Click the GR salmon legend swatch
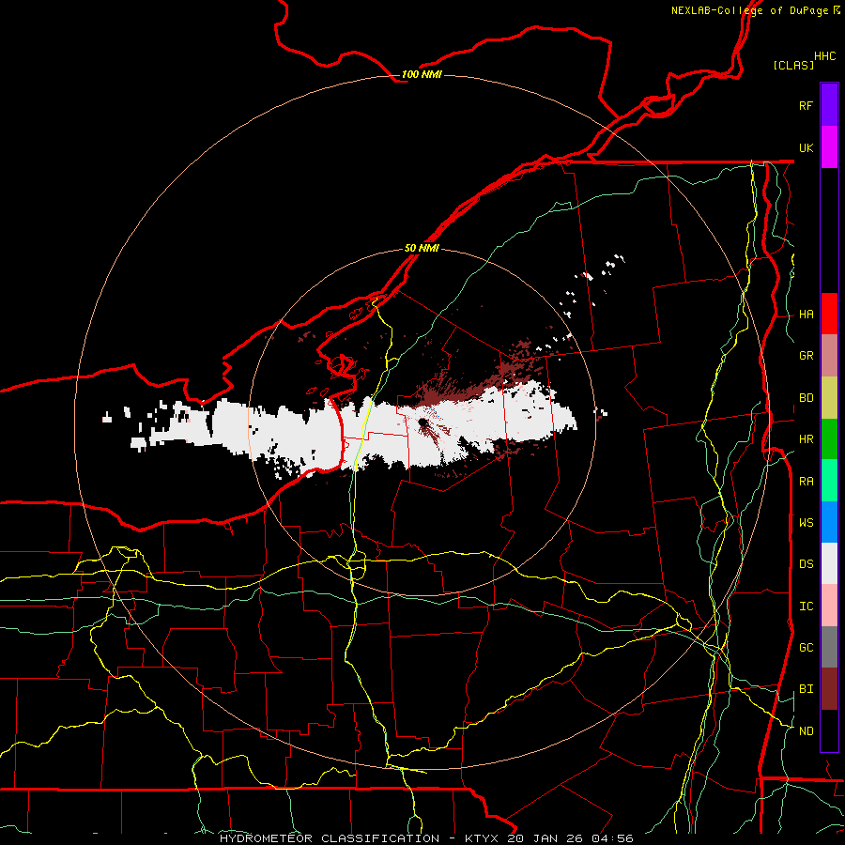The height and width of the screenshot is (845, 845). coord(829,356)
